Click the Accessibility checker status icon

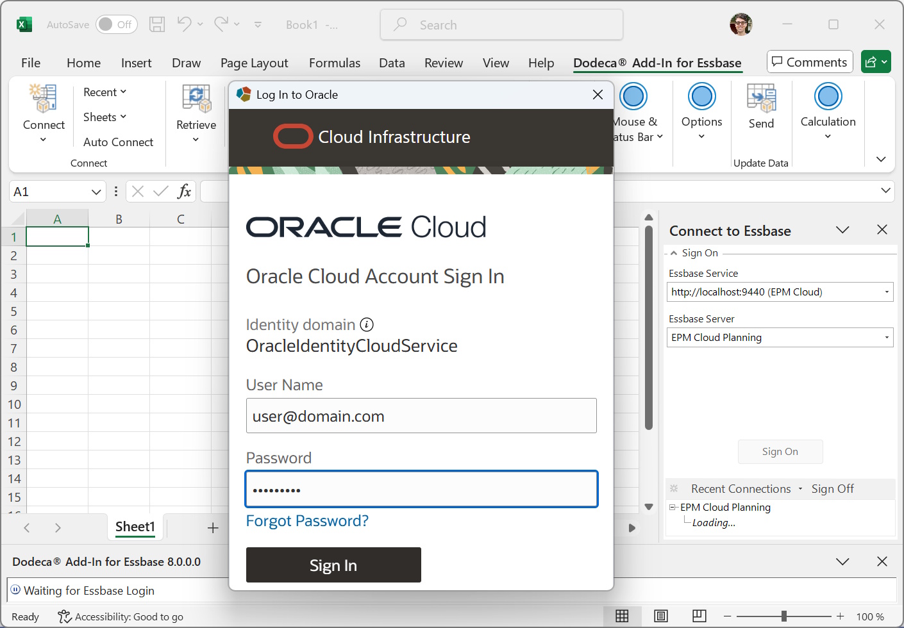pos(64,616)
